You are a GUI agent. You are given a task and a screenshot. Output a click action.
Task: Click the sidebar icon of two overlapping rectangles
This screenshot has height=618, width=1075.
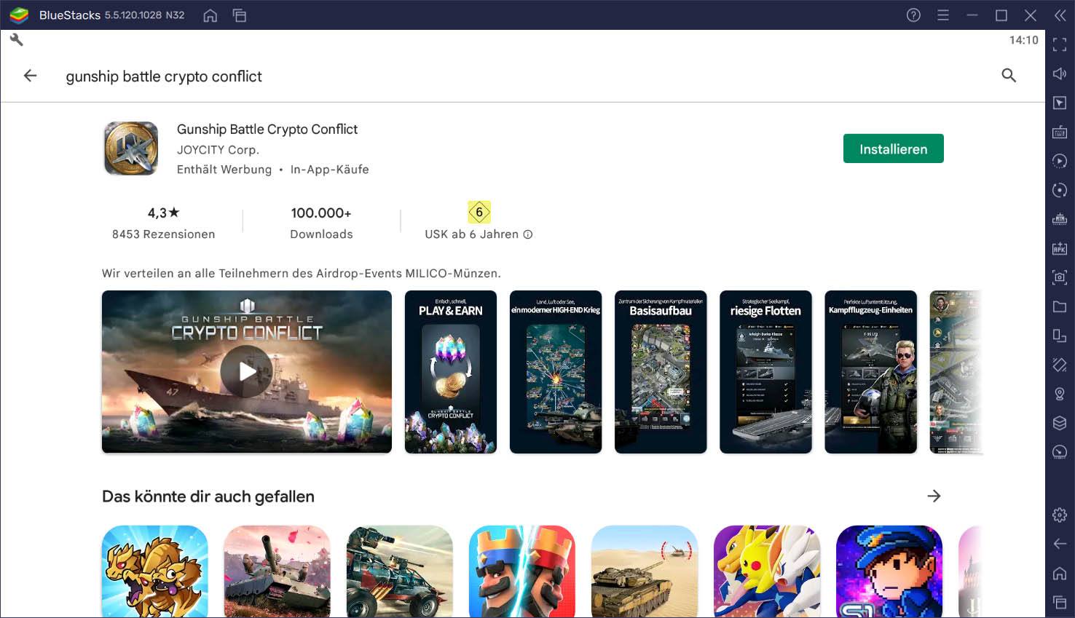(x=1060, y=336)
